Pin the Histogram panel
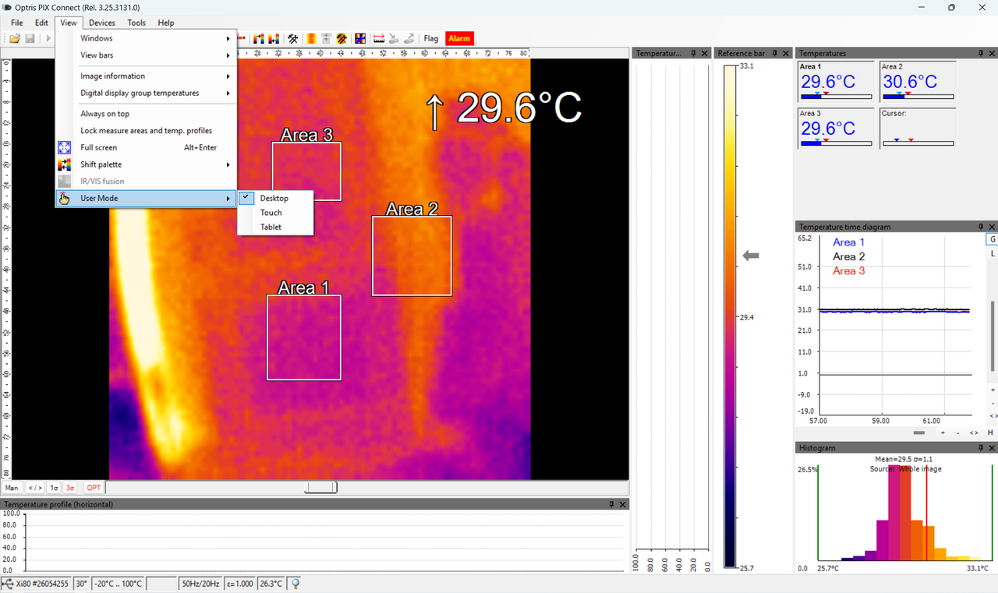The width and height of the screenshot is (998, 593). 981,448
